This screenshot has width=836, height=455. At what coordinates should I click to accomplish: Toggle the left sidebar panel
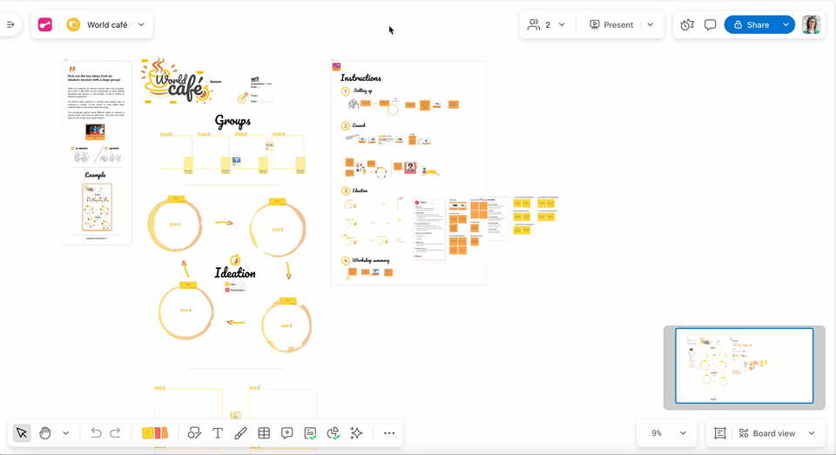click(10, 24)
